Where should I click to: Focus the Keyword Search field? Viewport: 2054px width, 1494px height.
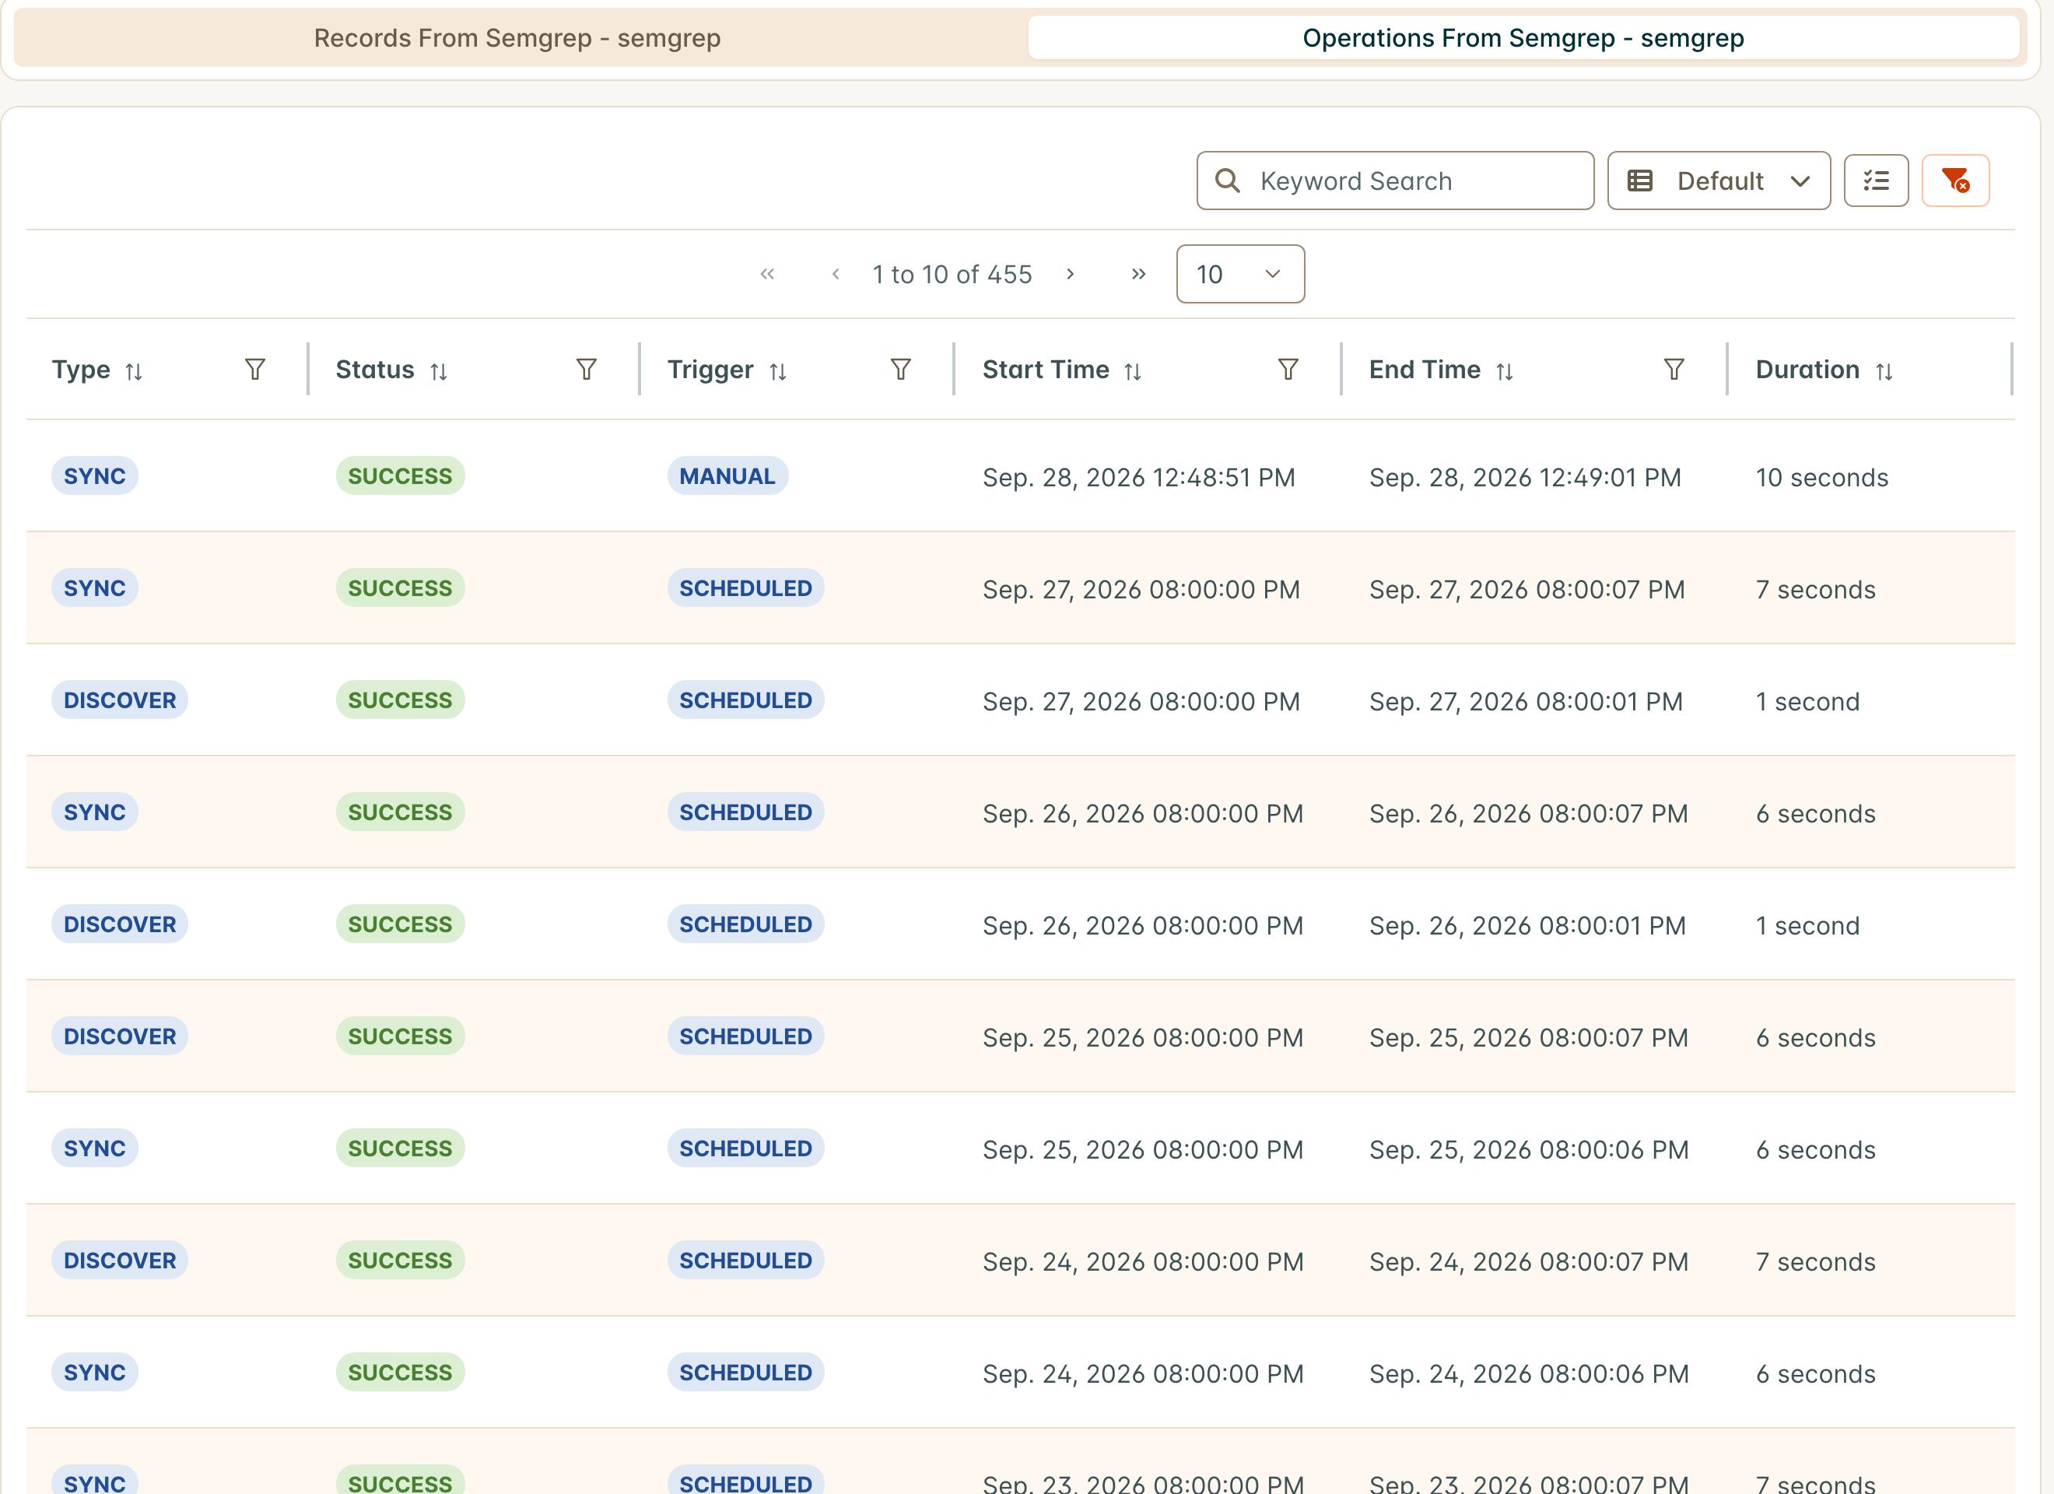(1395, 181)
